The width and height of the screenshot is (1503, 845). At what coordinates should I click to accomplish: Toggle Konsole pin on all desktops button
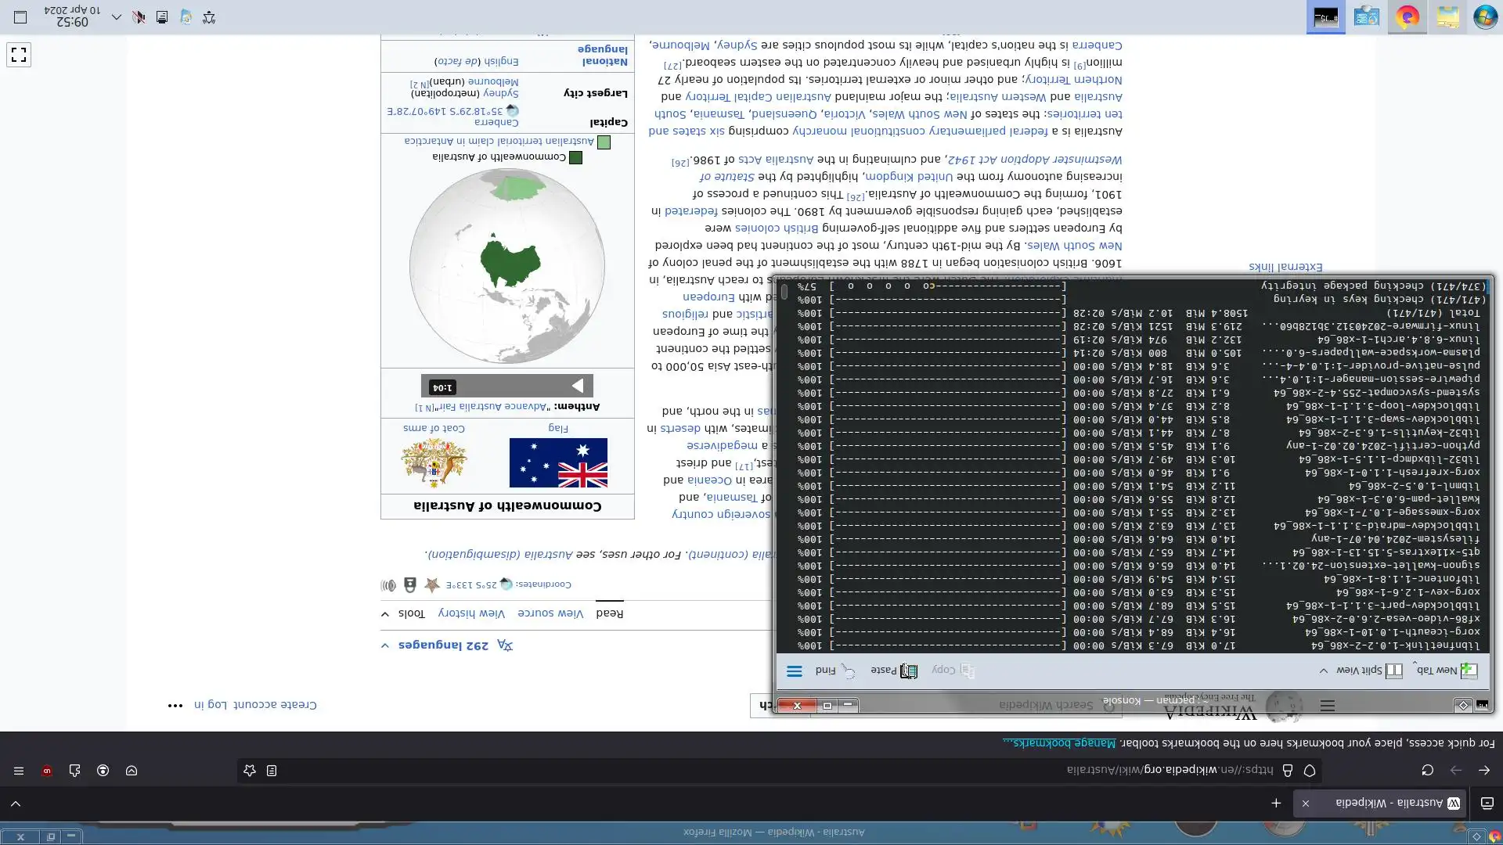tap(1462, 706)
